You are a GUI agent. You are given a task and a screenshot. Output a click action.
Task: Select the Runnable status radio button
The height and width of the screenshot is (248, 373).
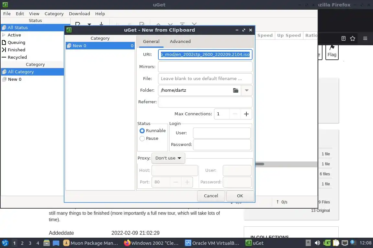[142, 131]
